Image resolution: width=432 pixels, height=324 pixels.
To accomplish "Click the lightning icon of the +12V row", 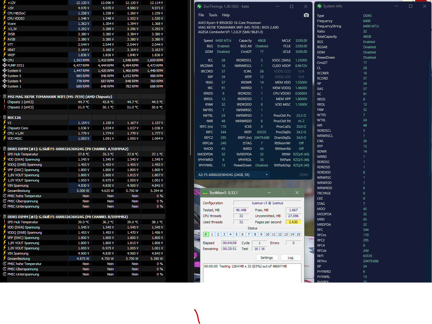I will pos(5,3).
